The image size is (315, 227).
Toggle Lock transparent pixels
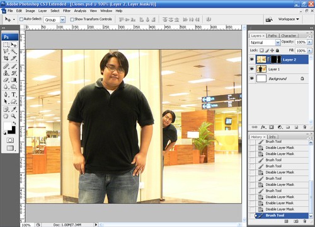[x=261, y=50]
